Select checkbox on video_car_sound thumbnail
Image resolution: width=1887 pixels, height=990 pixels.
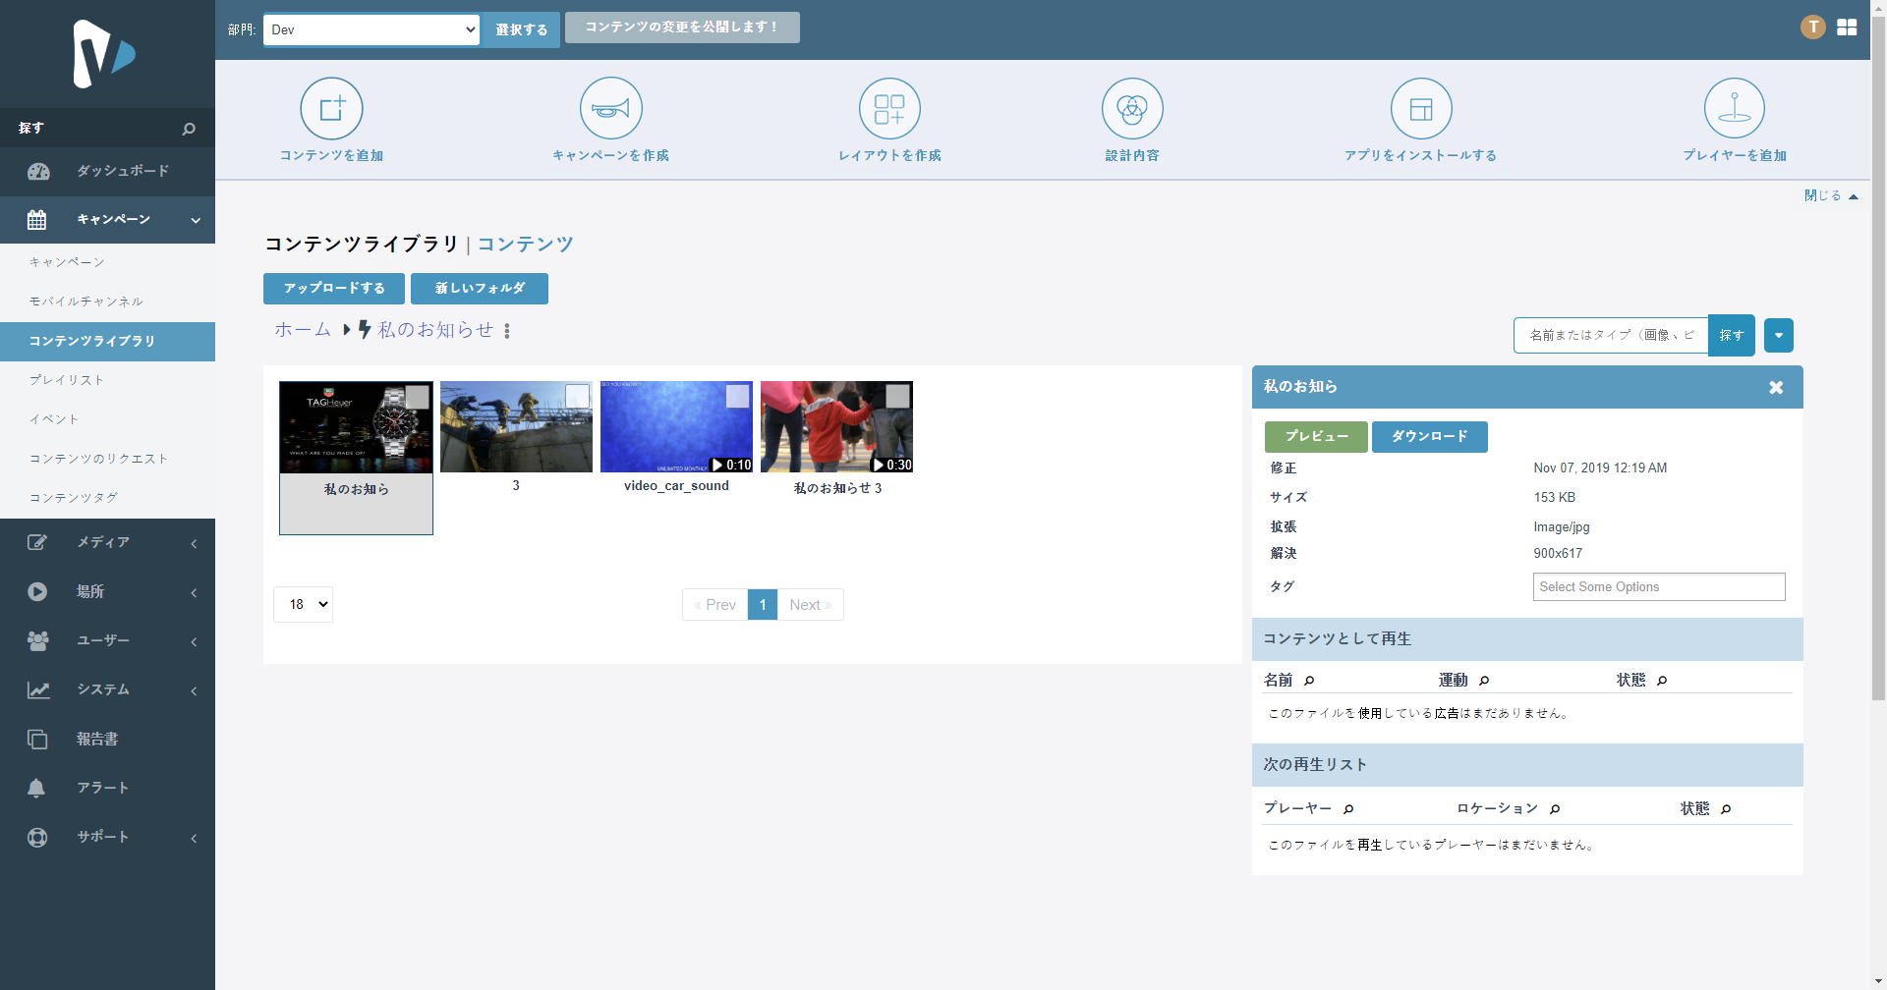coord(737,396)
